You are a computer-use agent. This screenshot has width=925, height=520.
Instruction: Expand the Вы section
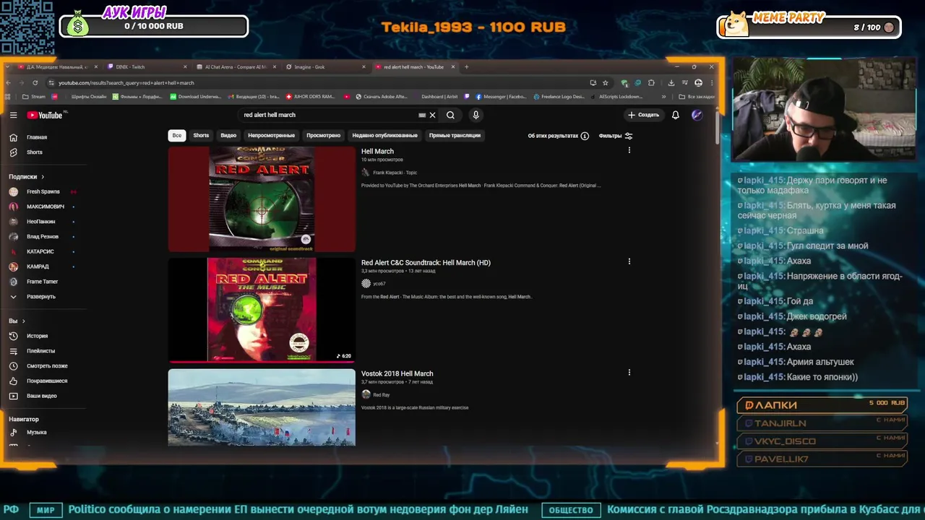(x=17, y=321)
